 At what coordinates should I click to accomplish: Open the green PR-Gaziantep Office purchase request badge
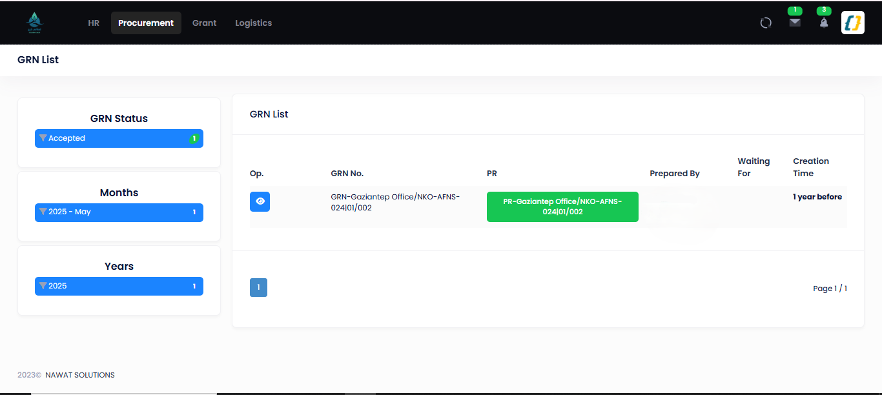pyautogui.click(x=562, y=207)
